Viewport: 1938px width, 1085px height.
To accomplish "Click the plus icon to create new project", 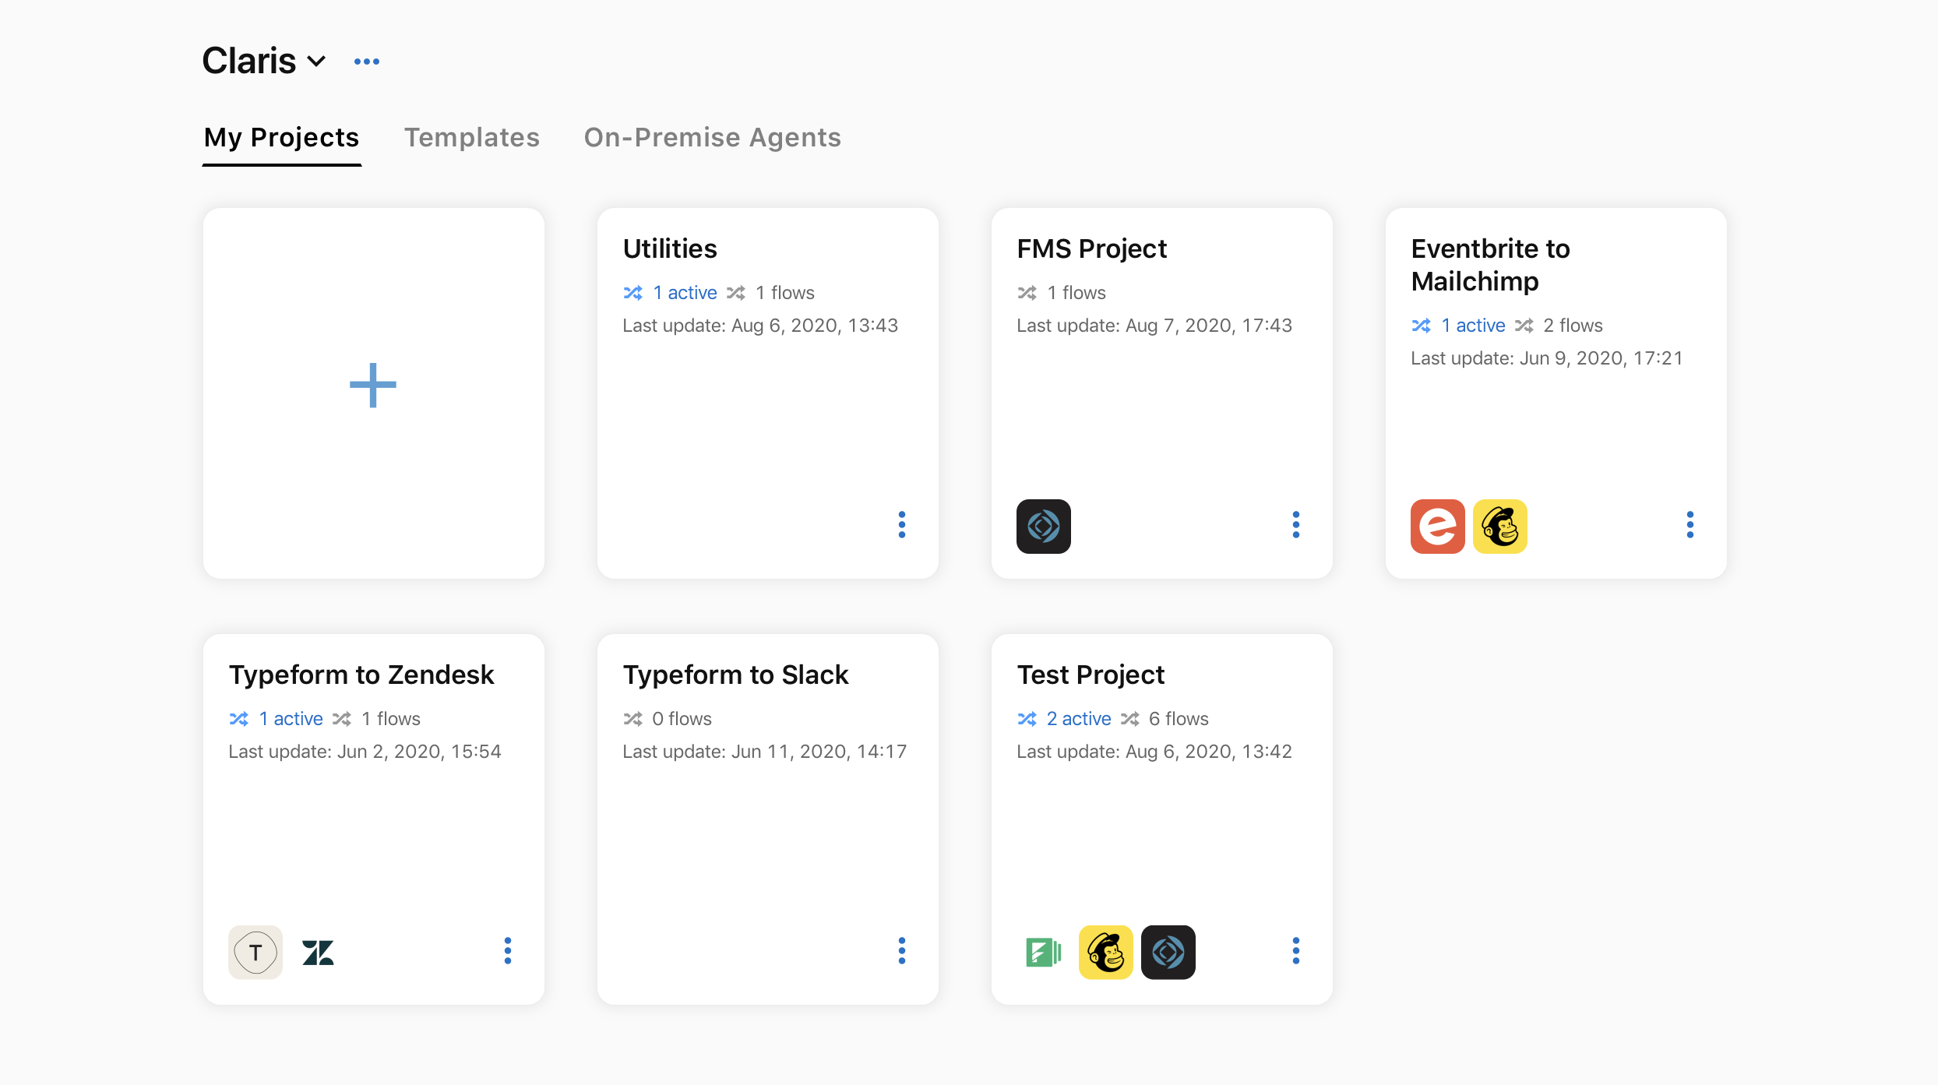I will [373, 386].
